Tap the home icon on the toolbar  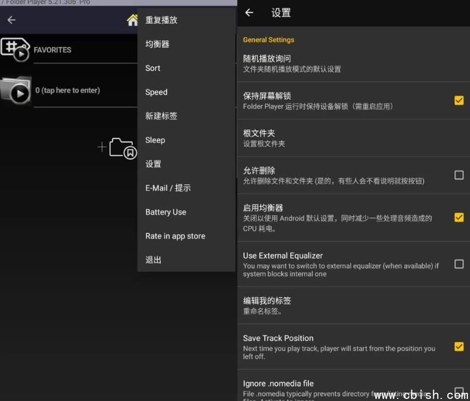pos(132,20)
